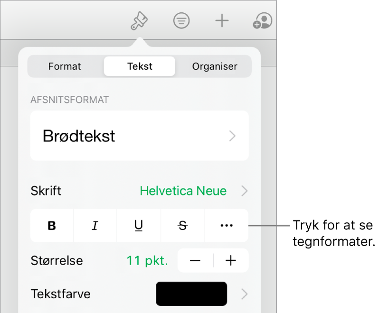Toggle Strikethrough text formatting

pos(183,226)
